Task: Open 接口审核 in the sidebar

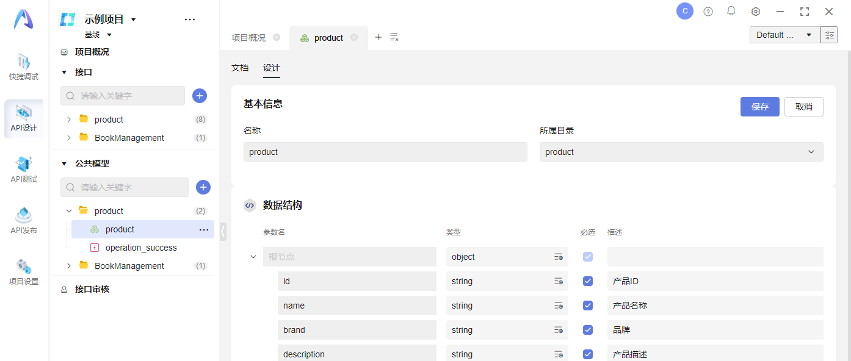Action: 92,289
